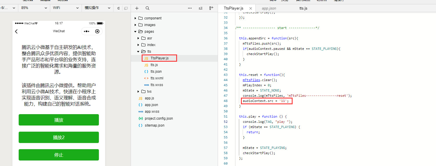Screen dimensions: 436x166
Task: Tap the 播放 button
Action: coord(59,120)
